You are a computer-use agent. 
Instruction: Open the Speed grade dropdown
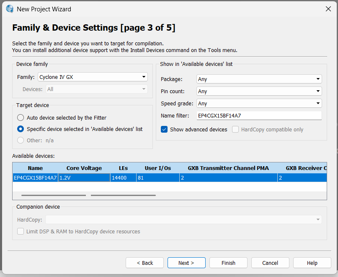tap(259, 103)
